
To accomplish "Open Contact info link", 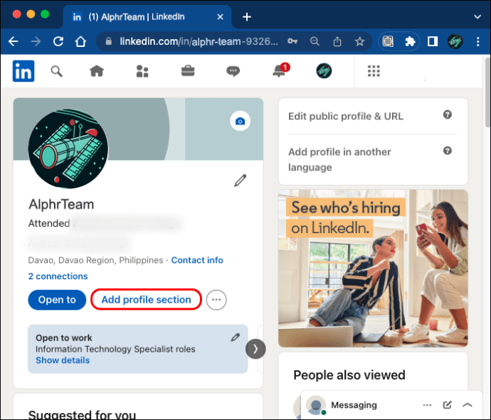I will point(197,260).
